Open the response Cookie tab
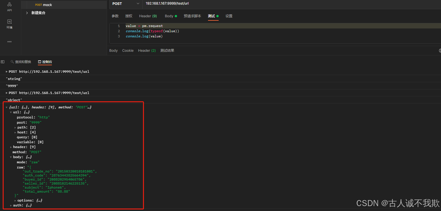This screenshot has height=211, width=441. pos(128,51)
